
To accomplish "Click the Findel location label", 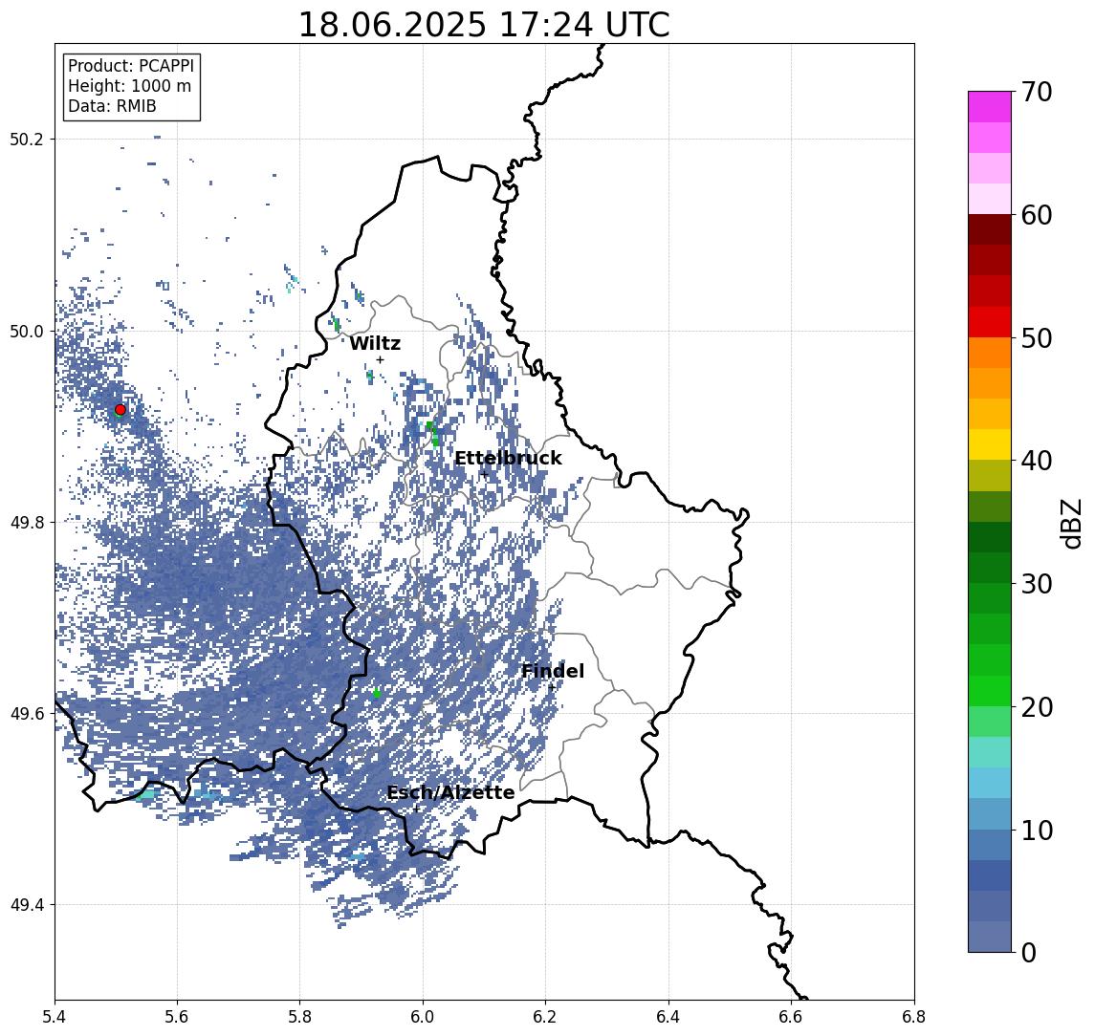I will tap(553, 672).
